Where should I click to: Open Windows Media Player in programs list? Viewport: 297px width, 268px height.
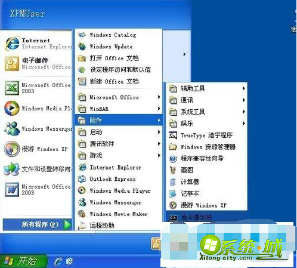pos(119,190)
